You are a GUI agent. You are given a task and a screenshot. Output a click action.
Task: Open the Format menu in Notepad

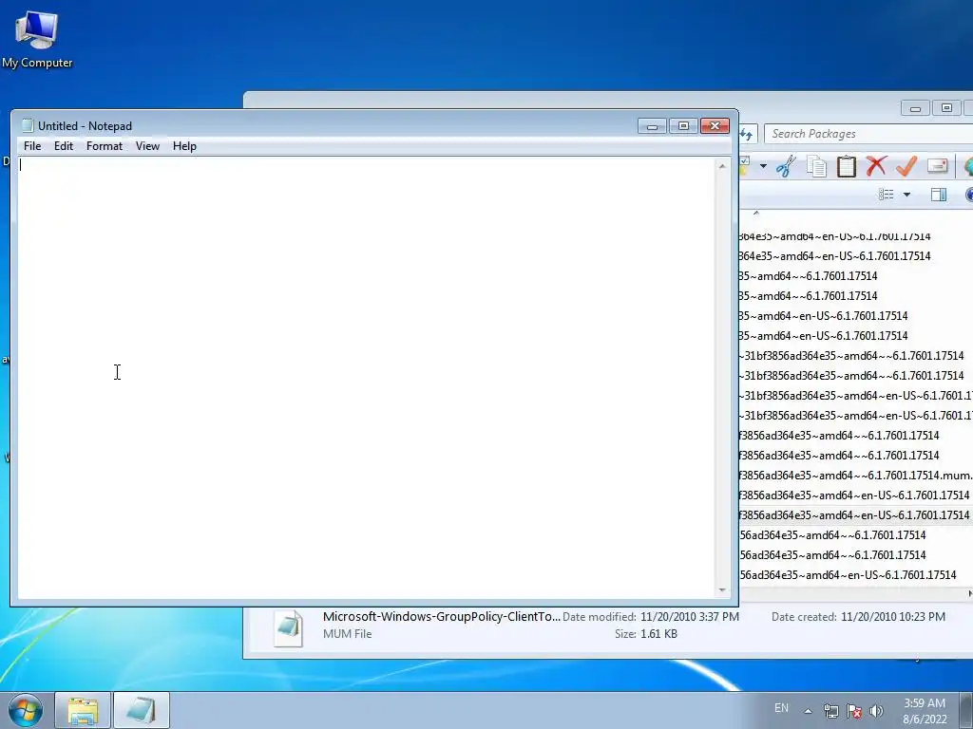click(105, 146)
